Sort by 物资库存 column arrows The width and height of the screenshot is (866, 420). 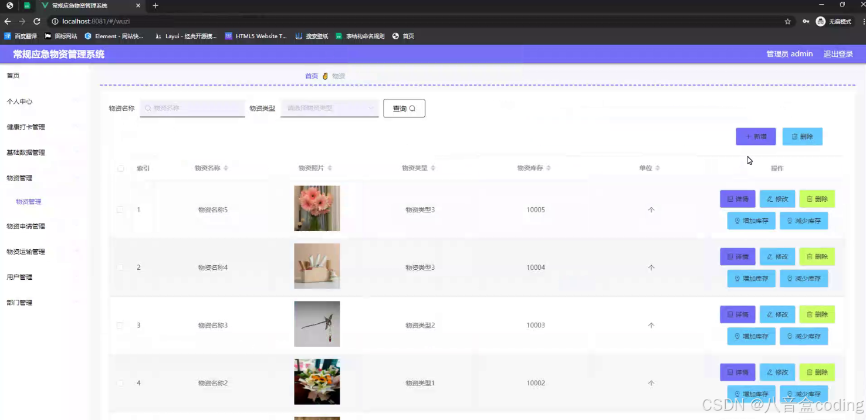549,168
